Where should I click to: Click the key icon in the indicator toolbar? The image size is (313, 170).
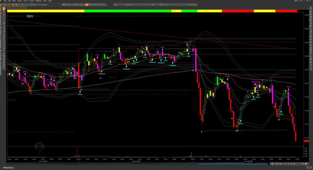tap(164, 5)
